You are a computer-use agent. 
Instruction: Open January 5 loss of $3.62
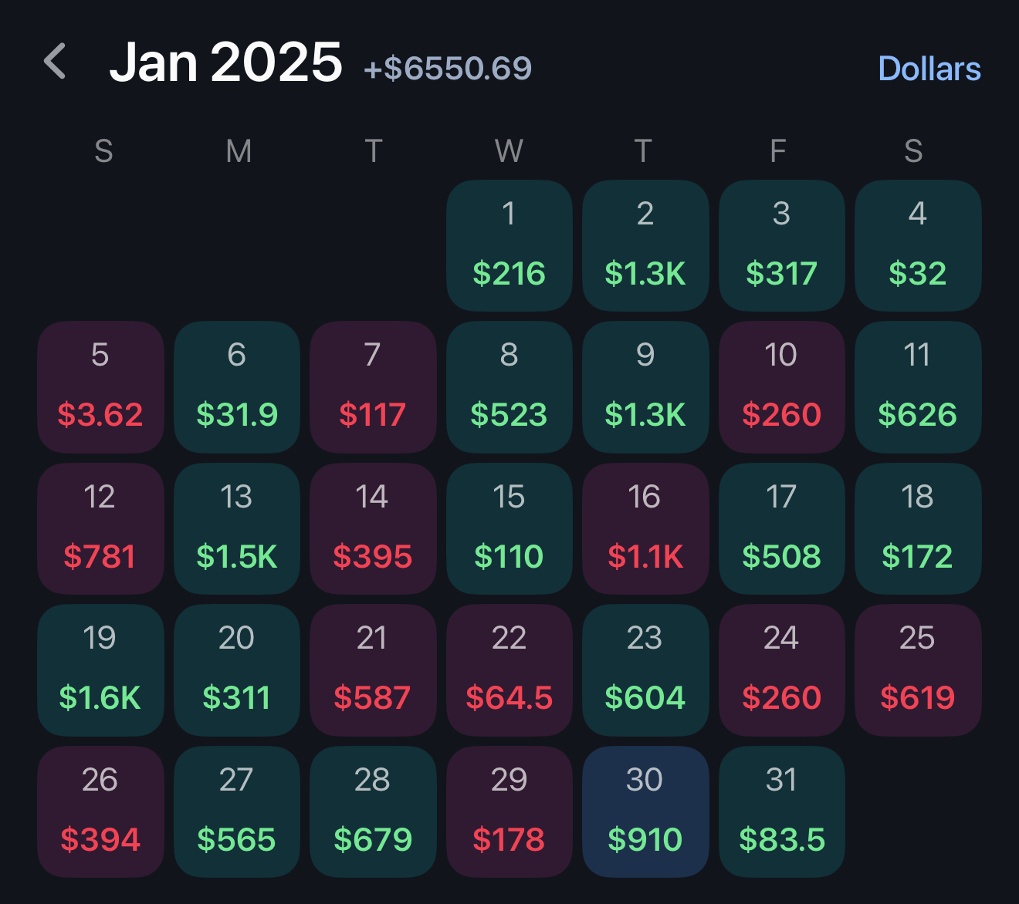(x=100, y=387)
